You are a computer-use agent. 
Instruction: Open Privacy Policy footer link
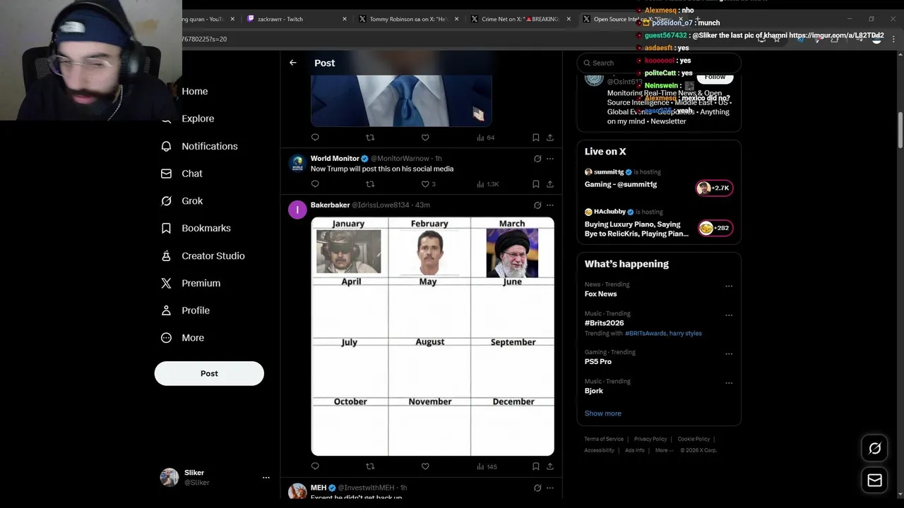point(650,439)
